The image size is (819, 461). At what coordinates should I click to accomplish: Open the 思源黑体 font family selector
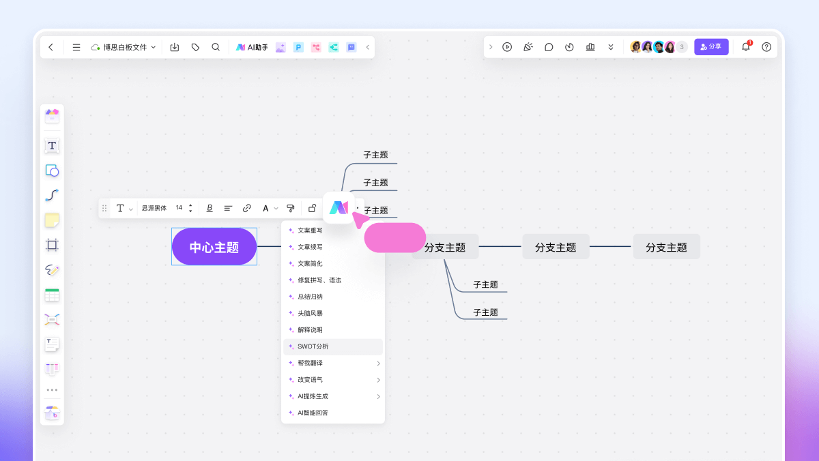(x=154, y=208)
